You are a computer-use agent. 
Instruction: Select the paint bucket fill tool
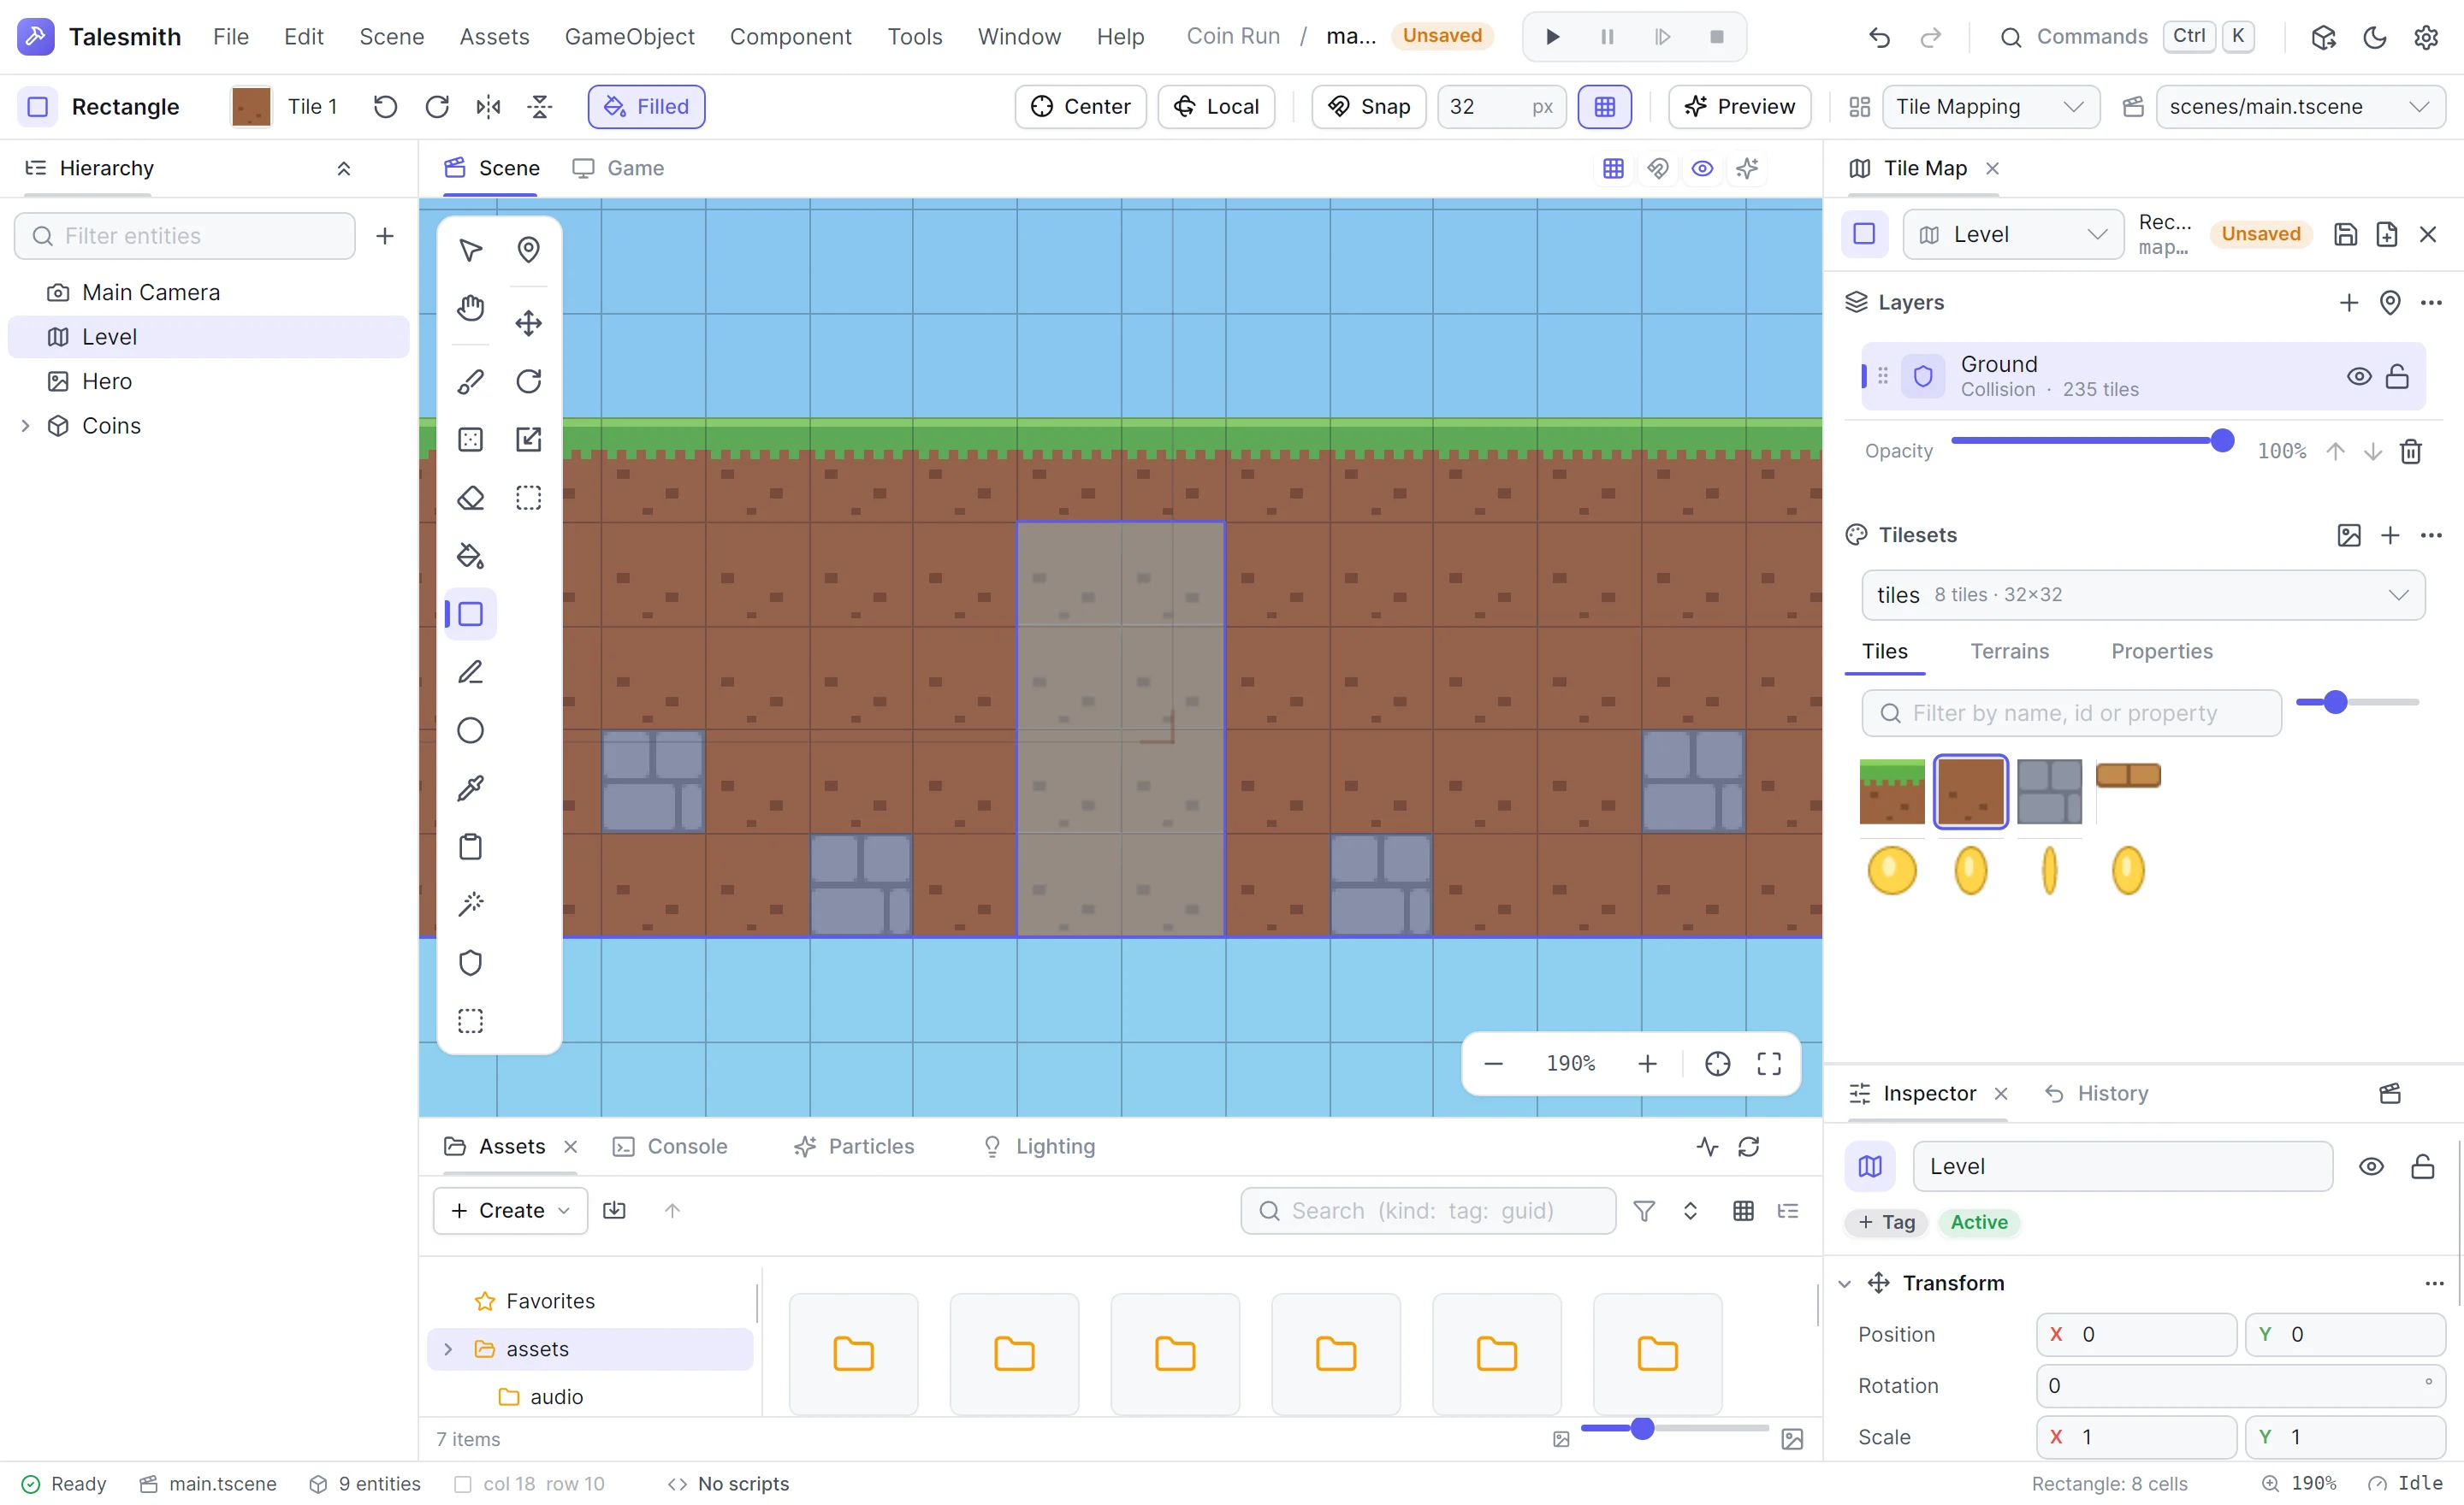pyautogui.click(x=470, y=556)
